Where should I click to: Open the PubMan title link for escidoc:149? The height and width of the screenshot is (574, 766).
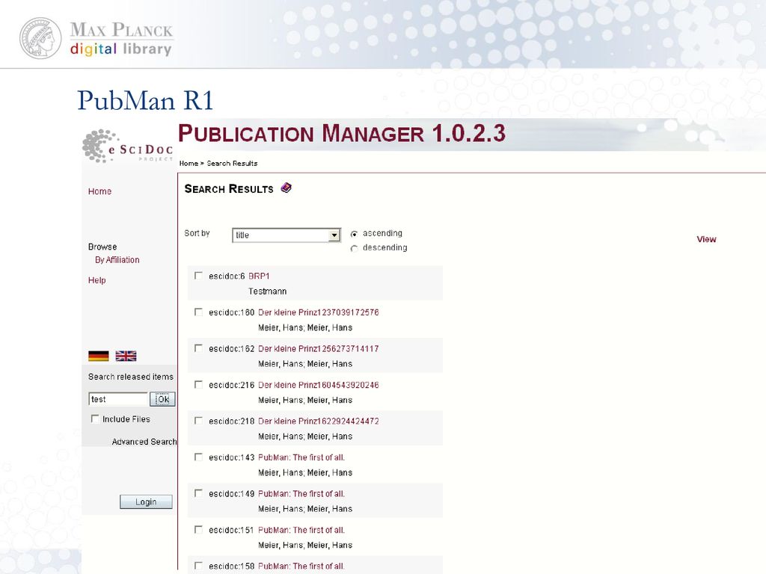(301, 493)
